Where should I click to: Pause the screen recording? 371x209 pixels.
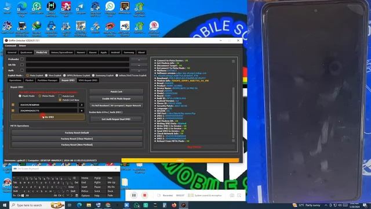[134, 195]
